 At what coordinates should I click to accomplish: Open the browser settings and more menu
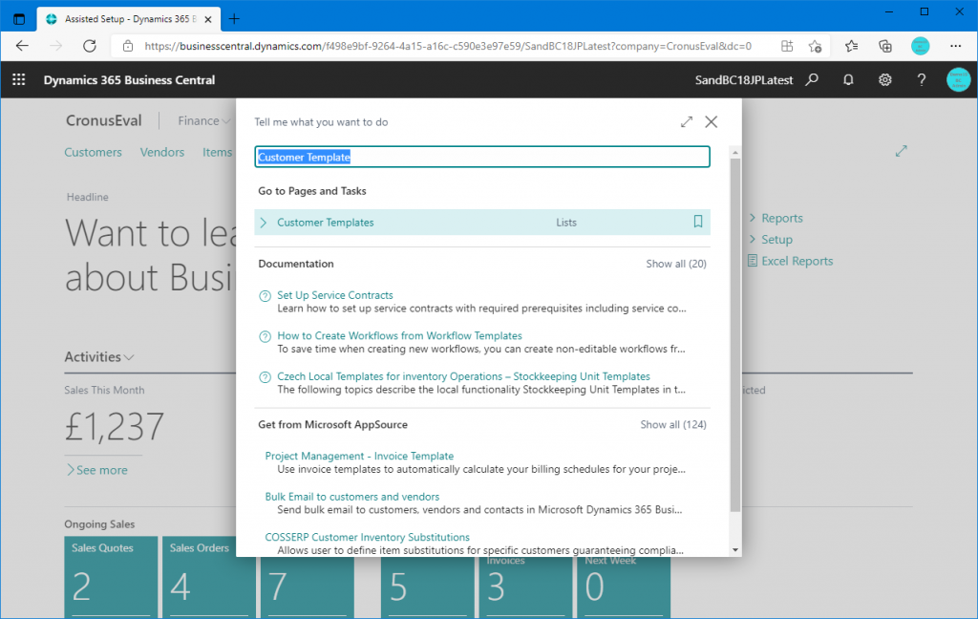point(955,46)
